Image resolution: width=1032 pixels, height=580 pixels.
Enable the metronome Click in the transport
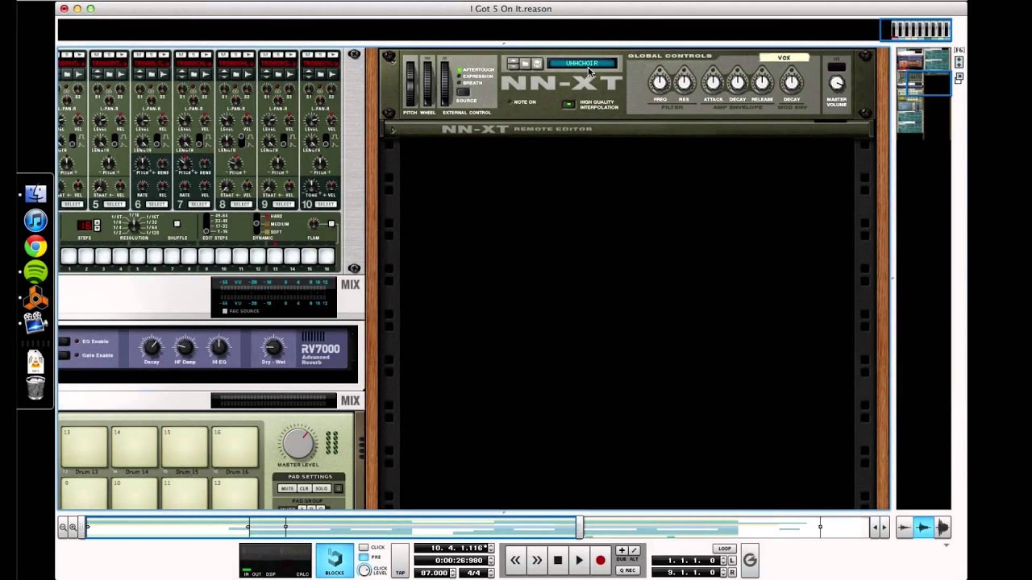coord(364,548)
